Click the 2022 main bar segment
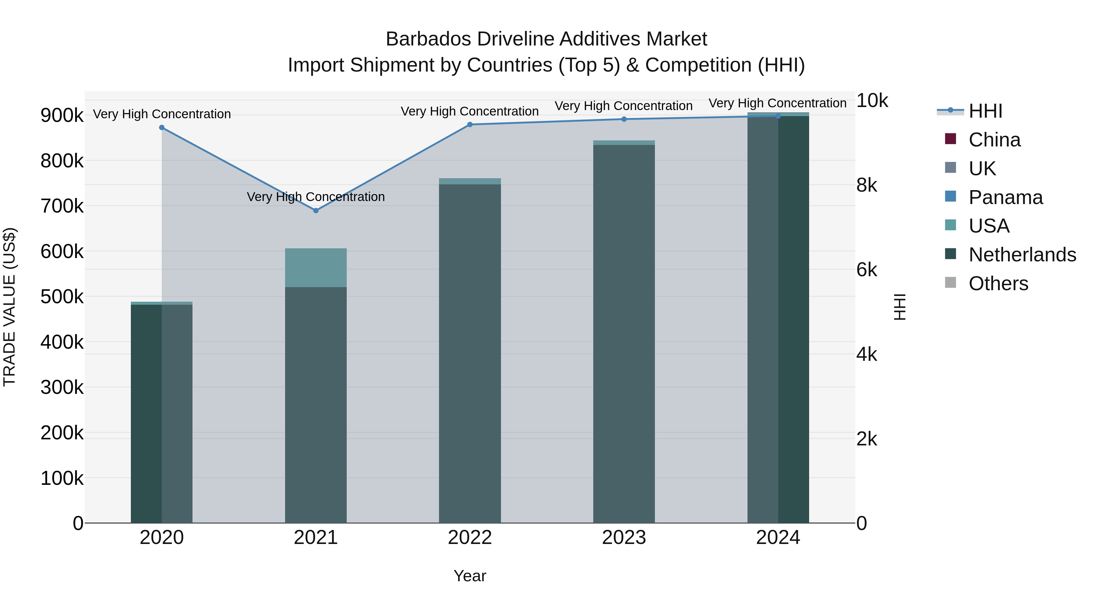The image size is (1093, 614). pyautogui.click(x=470, y=354)
